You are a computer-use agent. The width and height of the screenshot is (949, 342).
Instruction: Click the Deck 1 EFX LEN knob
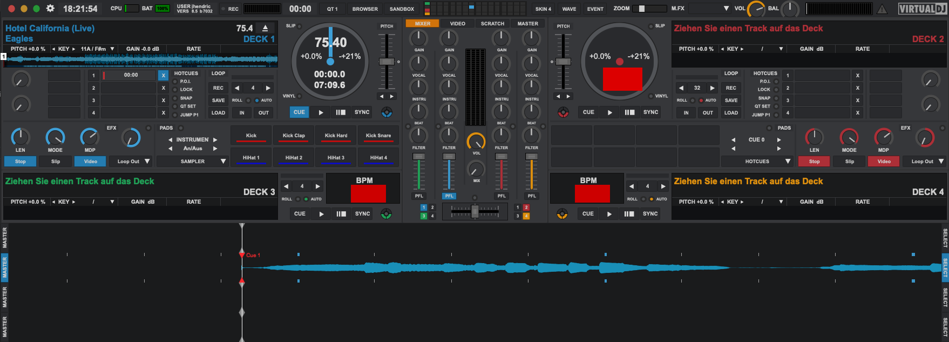pyautogui.click(x=20, y=137)
